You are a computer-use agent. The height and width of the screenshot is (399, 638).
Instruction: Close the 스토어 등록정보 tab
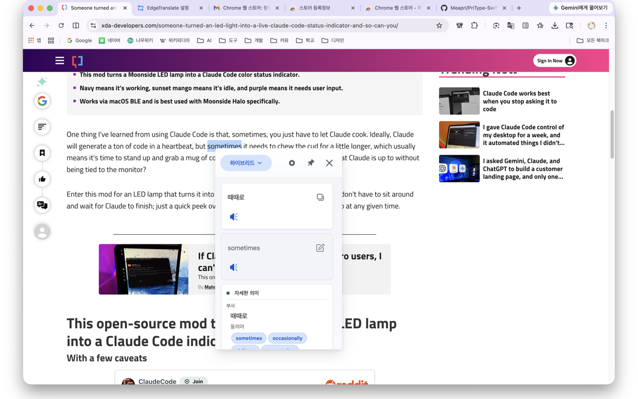point(353,8)
